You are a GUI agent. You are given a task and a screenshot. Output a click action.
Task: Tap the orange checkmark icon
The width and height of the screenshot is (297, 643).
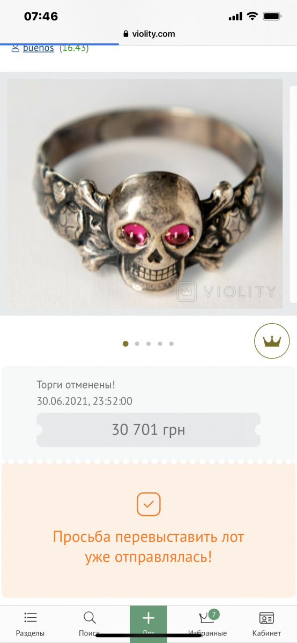pyautogui.click(x=148, y=504)
